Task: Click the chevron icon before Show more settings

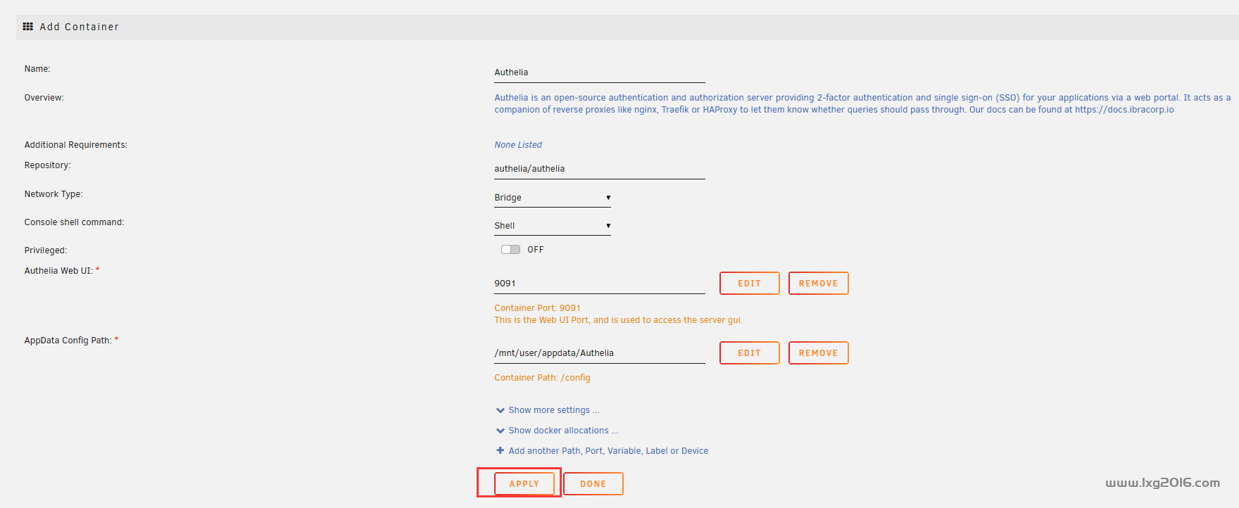Action: (500, 410)
